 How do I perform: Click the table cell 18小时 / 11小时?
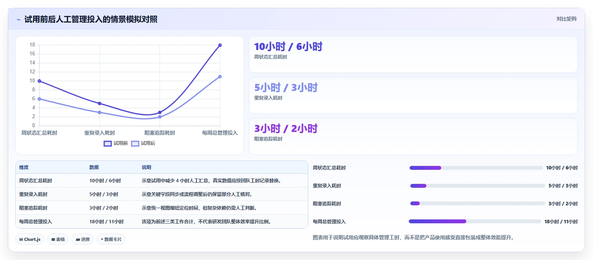(x=106, y=221)
